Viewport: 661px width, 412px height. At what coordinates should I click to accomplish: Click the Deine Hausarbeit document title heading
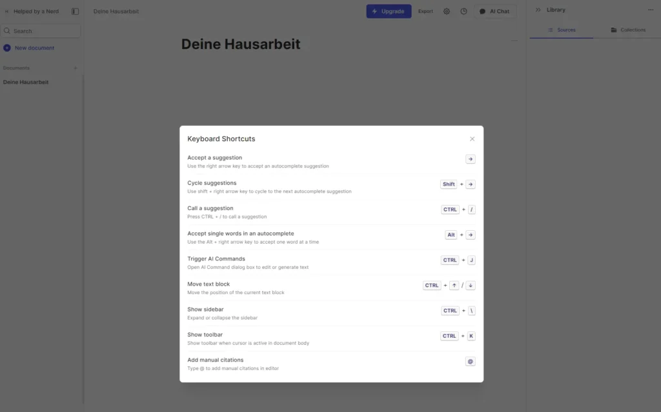click(241, 44)
